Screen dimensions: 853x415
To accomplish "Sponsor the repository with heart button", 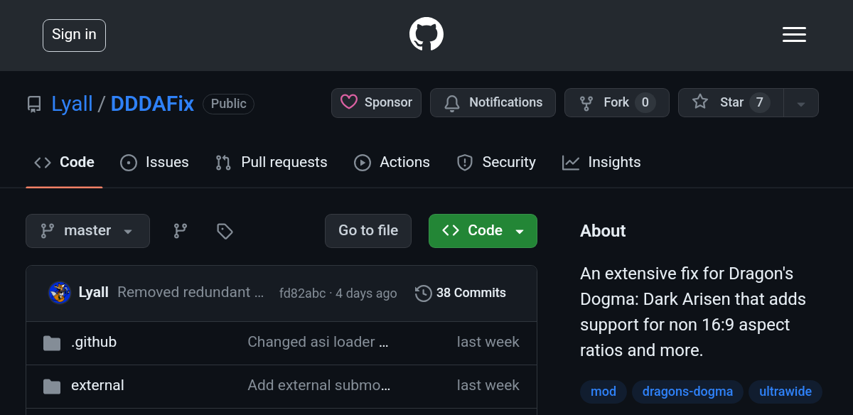I will [x=376, y=102].
